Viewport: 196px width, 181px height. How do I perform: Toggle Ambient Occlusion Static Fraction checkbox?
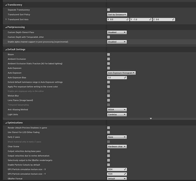pos(109,64)
